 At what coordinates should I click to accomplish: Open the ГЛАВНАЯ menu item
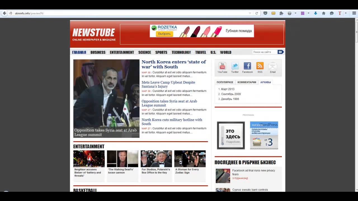pos(79,52)
